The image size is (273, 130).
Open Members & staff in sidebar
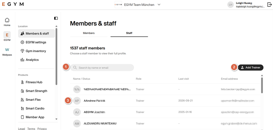coord(37,33)
